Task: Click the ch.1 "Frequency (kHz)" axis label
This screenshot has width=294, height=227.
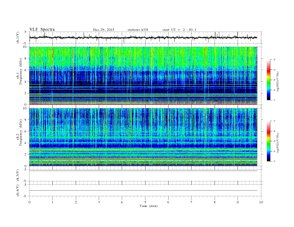Action: tap(20, 71)
